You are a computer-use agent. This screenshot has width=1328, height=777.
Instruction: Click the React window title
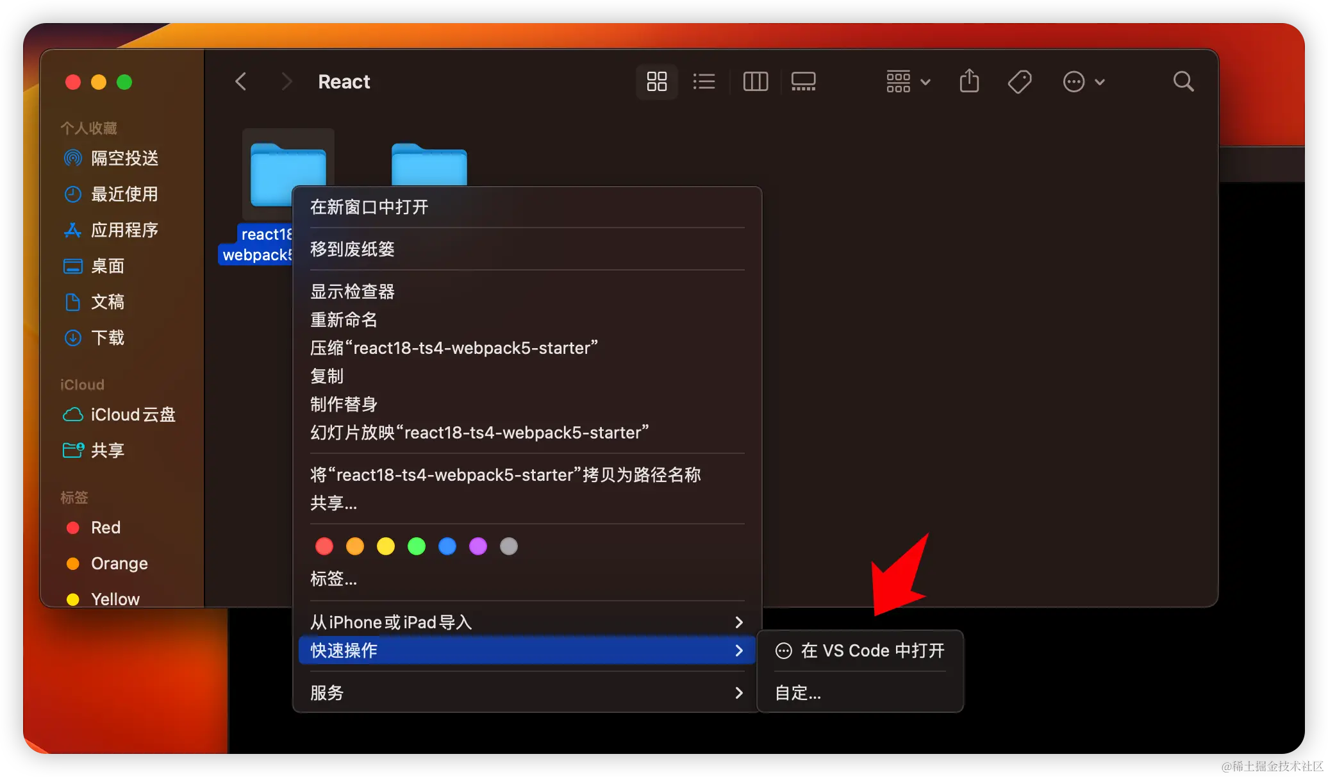point(344,81)
